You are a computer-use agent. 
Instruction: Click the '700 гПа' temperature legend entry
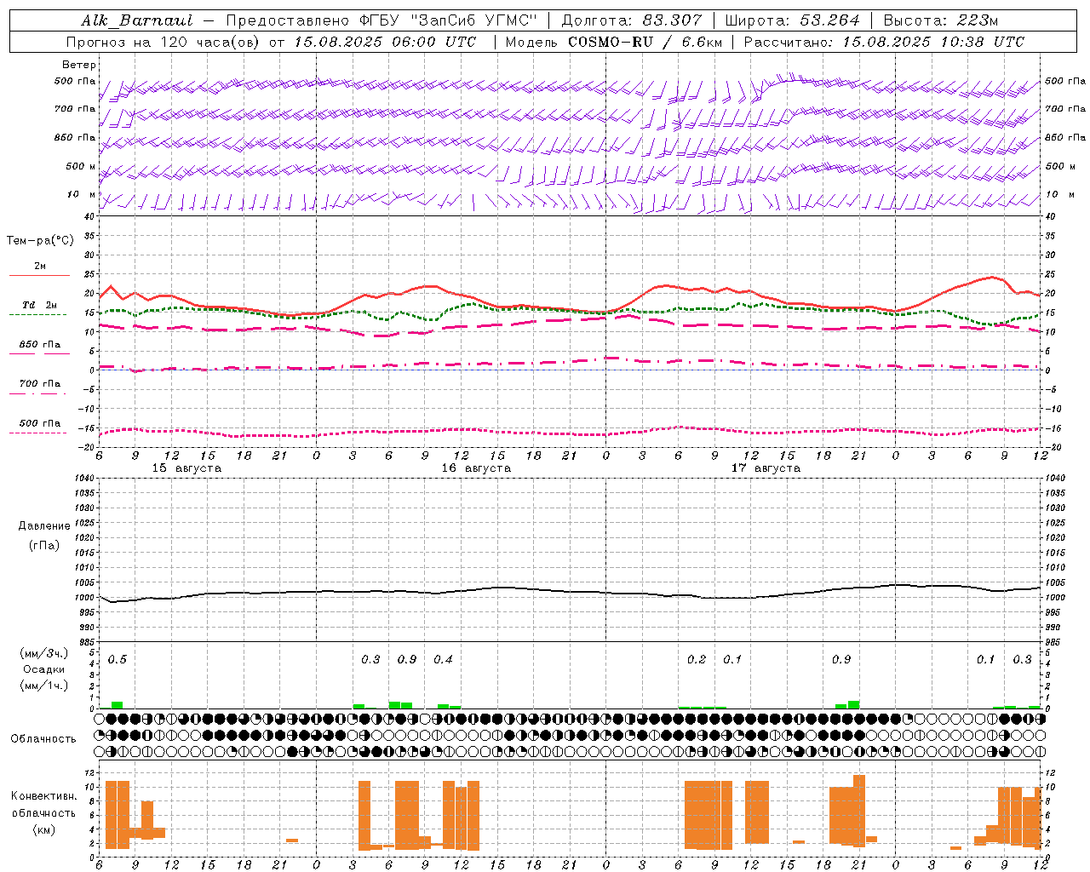click(x=40, y=384)
